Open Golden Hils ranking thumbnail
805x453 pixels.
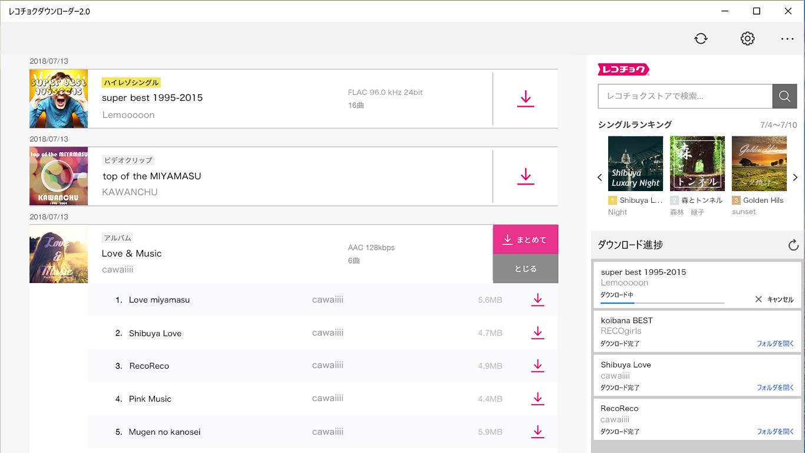(759, 163)
